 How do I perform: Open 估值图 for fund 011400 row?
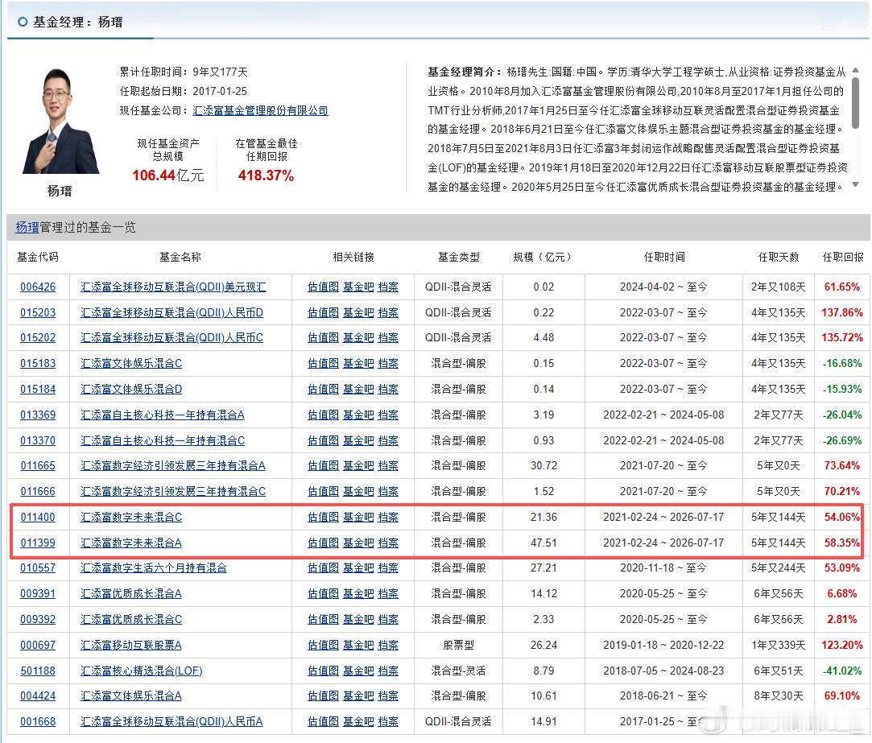coord(323,518)
